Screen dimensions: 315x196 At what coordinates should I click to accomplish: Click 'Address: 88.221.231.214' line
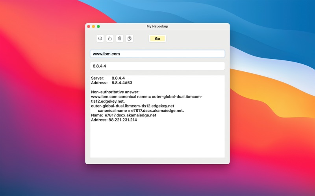tap(114, 120)
